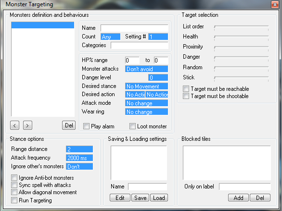Viewport: 282px width, 211px height.
Task: Click the HP% range maximum field
Action: pos(161,61)
